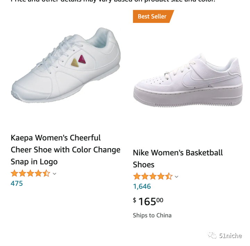This screenshot has width=250, height=246.
Task: Click the half star in Kaepa's rating
Action: coord(47,173)
